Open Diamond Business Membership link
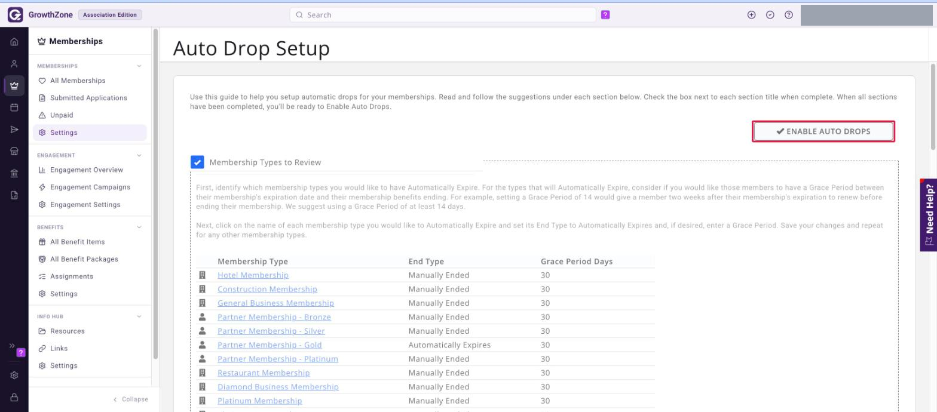The width and height of the screenshot is (937, 412). [x=278, y=387]
